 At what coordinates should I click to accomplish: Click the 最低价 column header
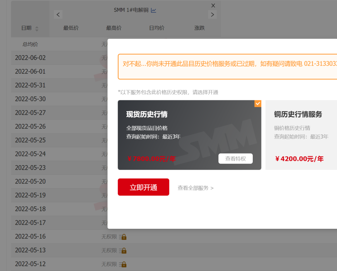point(71,28)
